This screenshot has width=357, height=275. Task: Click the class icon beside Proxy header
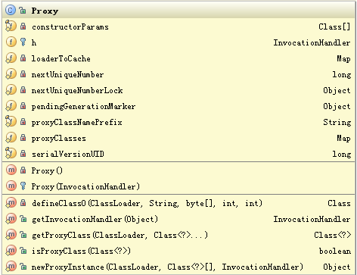pos(11,11)
